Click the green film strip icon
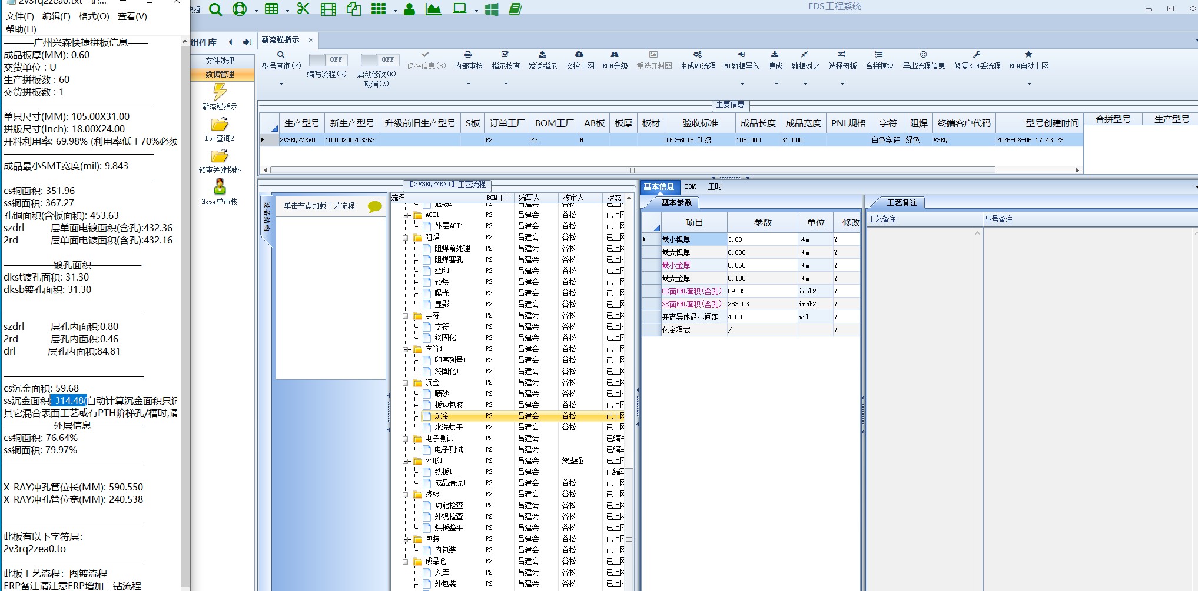The image size is (1198, 591). (x=328, y=9)
